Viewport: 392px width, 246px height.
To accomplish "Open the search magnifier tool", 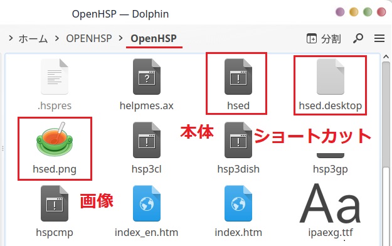I will pos(358,38).
